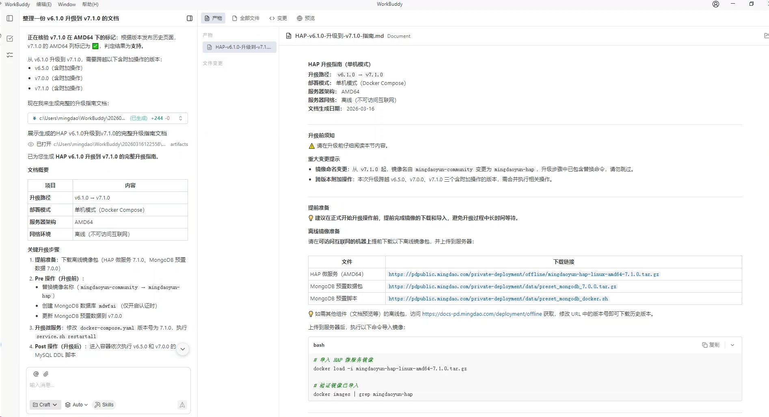Open the Craft mode dropdown
The height and width of the screenshot is (417, 769).
[45, 405]
